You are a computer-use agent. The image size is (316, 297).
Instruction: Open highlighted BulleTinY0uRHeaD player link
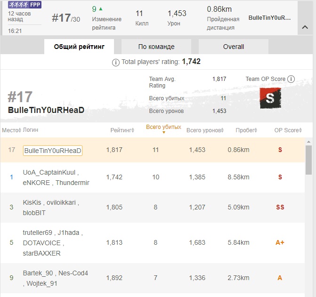pyautogui.click(x=53, y=151)
